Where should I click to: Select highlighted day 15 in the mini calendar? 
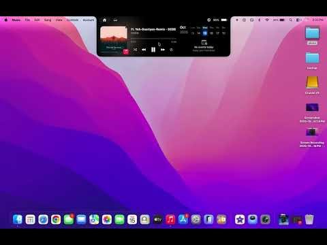coord(205,33)
